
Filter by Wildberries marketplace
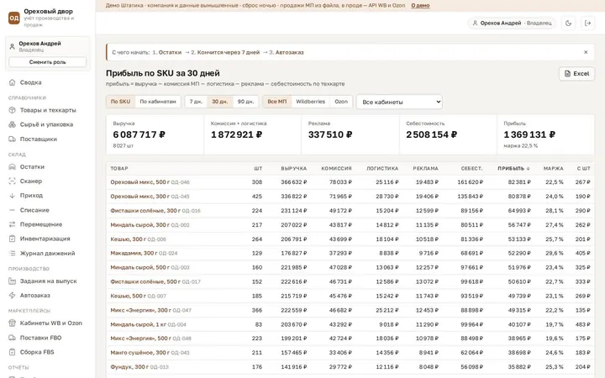coord(310,102)
